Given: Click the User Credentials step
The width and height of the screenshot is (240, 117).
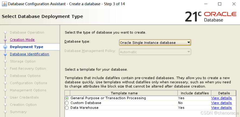Looking at the screenshot, I should [x=24, y=97].
